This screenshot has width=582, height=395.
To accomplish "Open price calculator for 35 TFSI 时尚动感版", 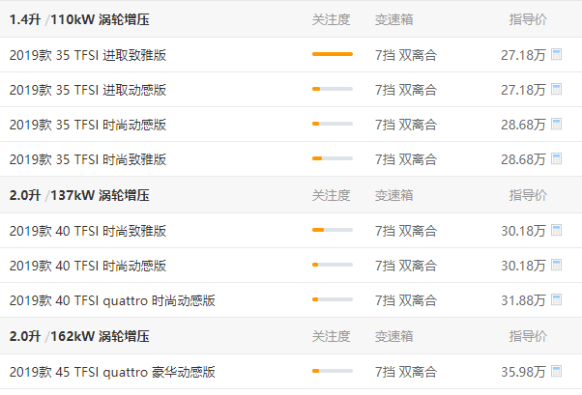I will pyautogui.click(x=556, y=124).
